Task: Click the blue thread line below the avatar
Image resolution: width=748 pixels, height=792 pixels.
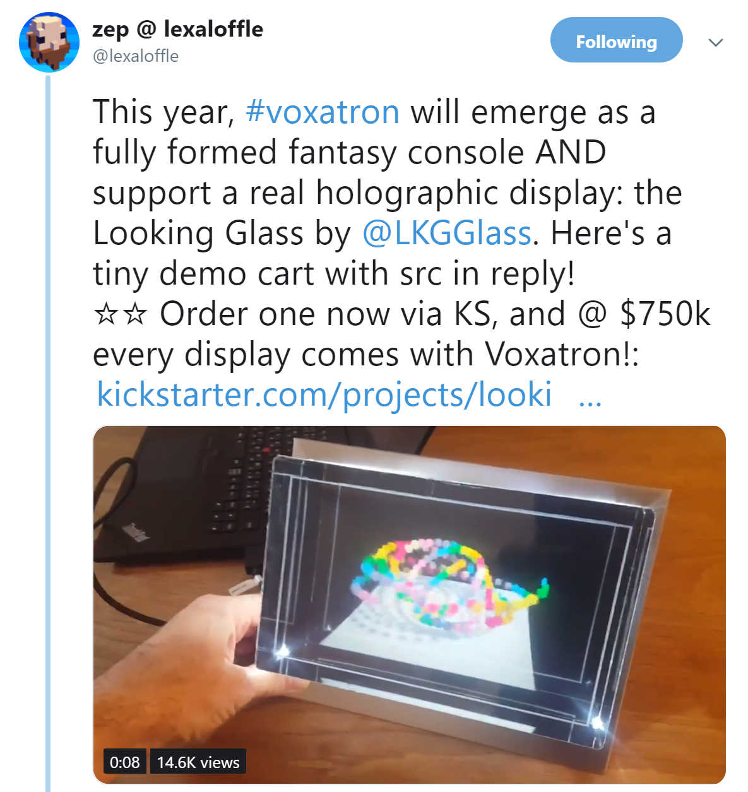Action: 48,433
